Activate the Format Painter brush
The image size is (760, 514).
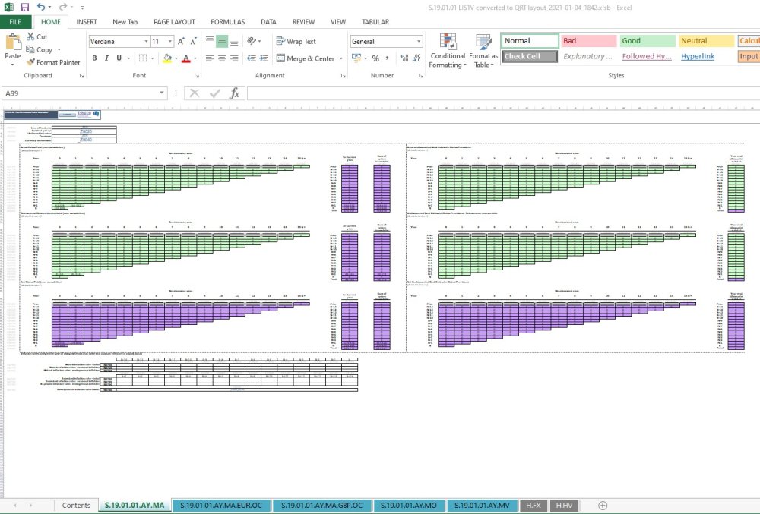[x=53, y=62]
